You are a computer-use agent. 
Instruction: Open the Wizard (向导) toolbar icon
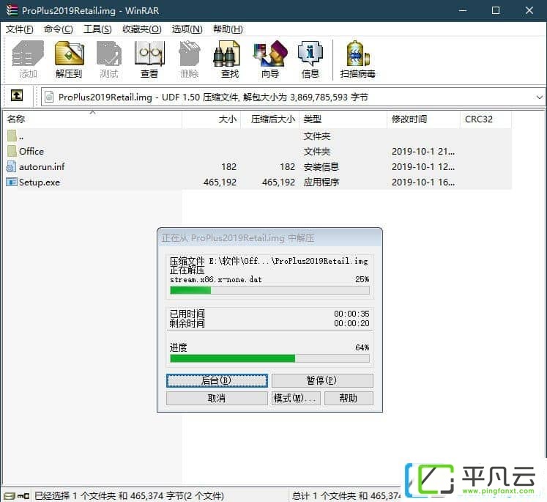(x=270, y=59)
